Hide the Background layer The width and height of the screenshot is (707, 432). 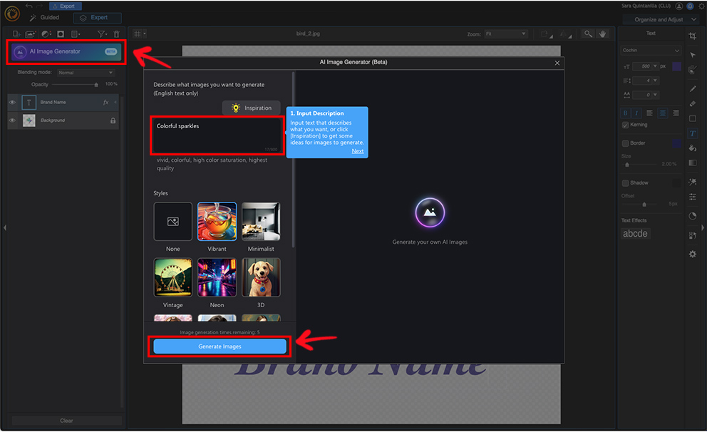[x=12, y=120]
